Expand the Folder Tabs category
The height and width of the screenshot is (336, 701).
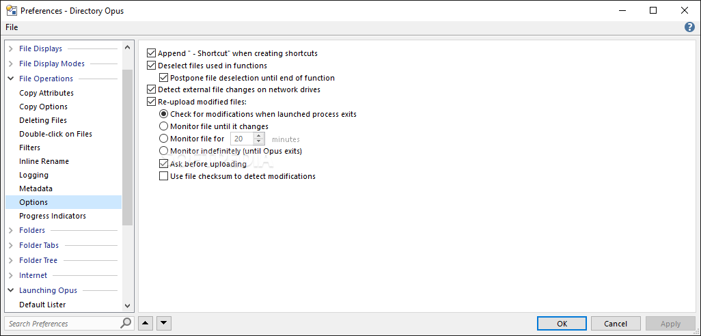[11, 245]
